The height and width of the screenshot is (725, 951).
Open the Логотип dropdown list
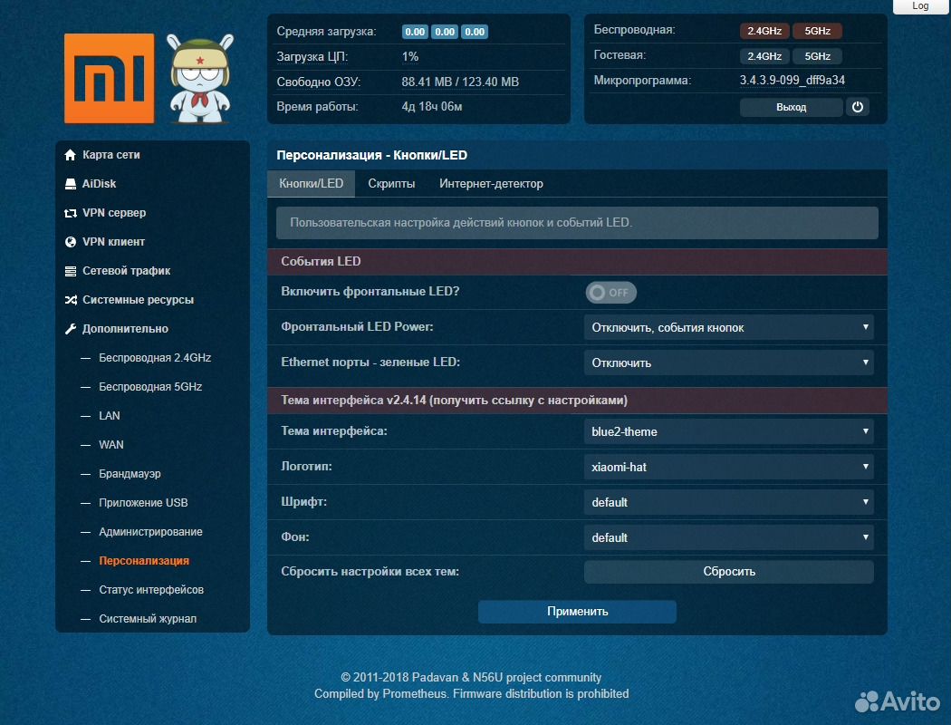tap(728, 468)
